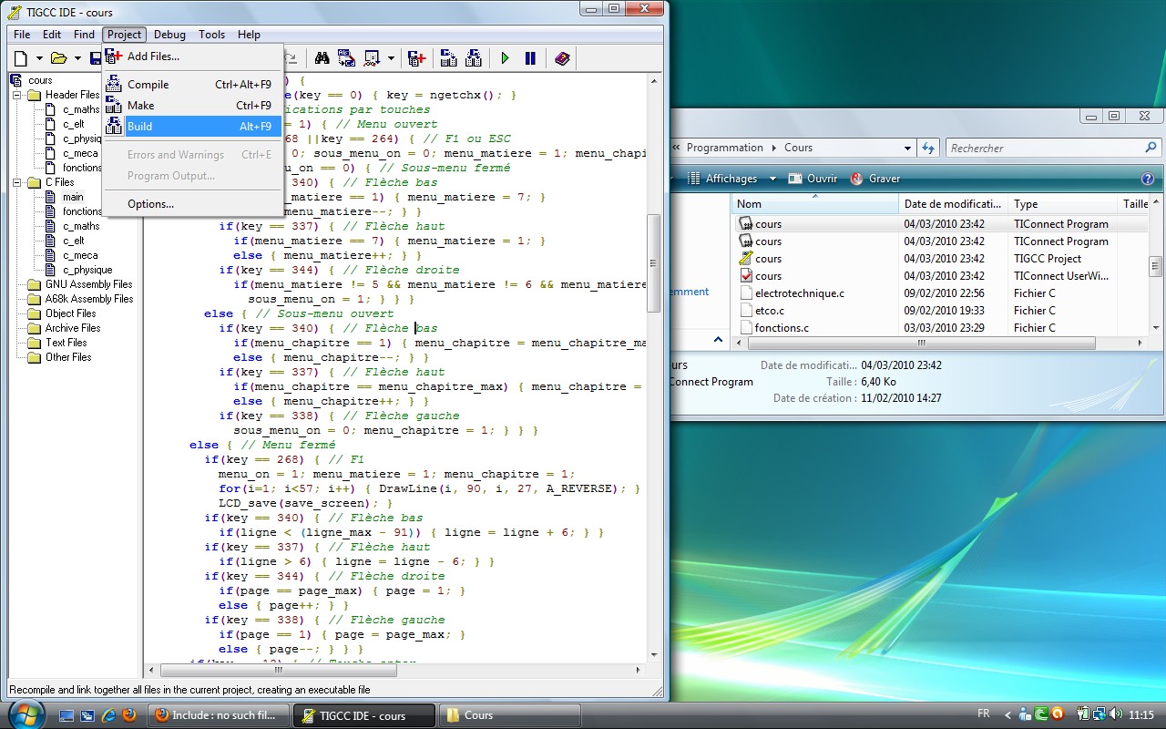Click the Explorer Refresh arrows icon
The height and width of the screenshot is (729, 1166).
[928, 148]
